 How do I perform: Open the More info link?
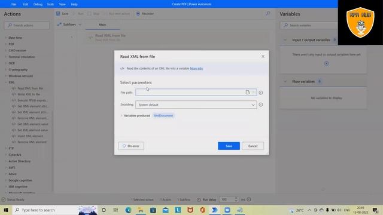[x=196, y=69]
